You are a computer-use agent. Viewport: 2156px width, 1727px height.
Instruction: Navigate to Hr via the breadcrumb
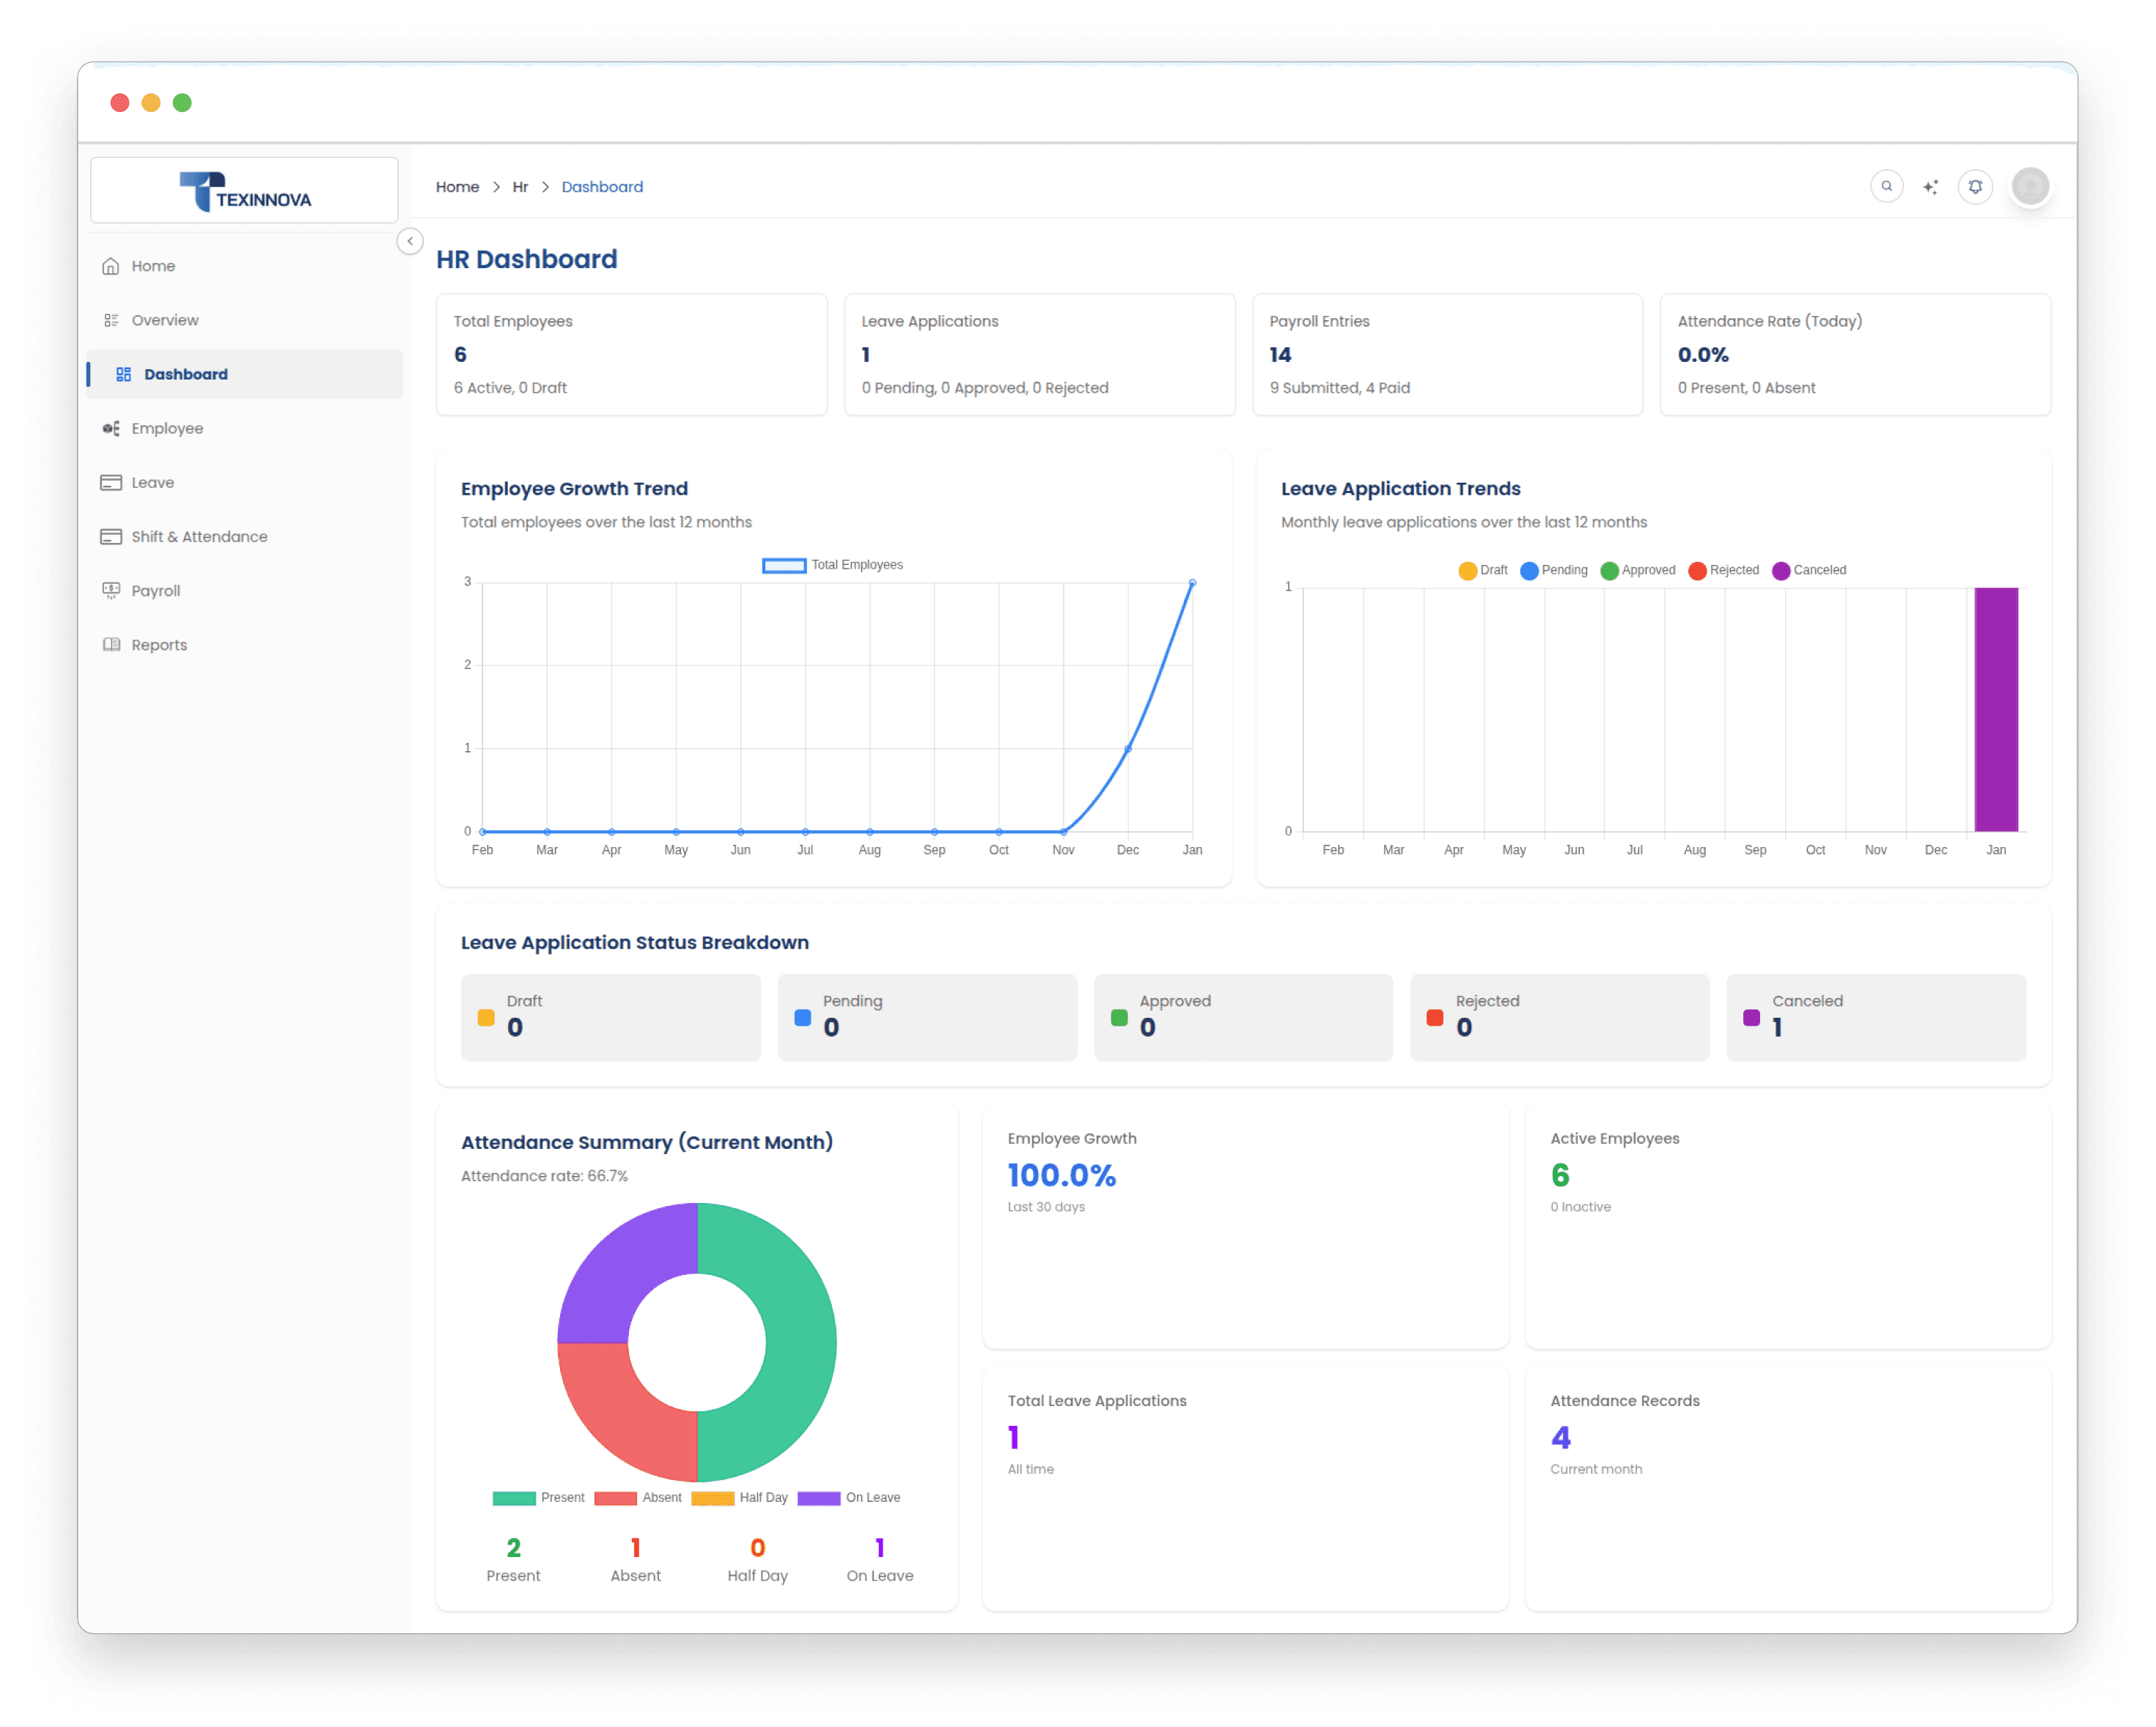point(520,187)
